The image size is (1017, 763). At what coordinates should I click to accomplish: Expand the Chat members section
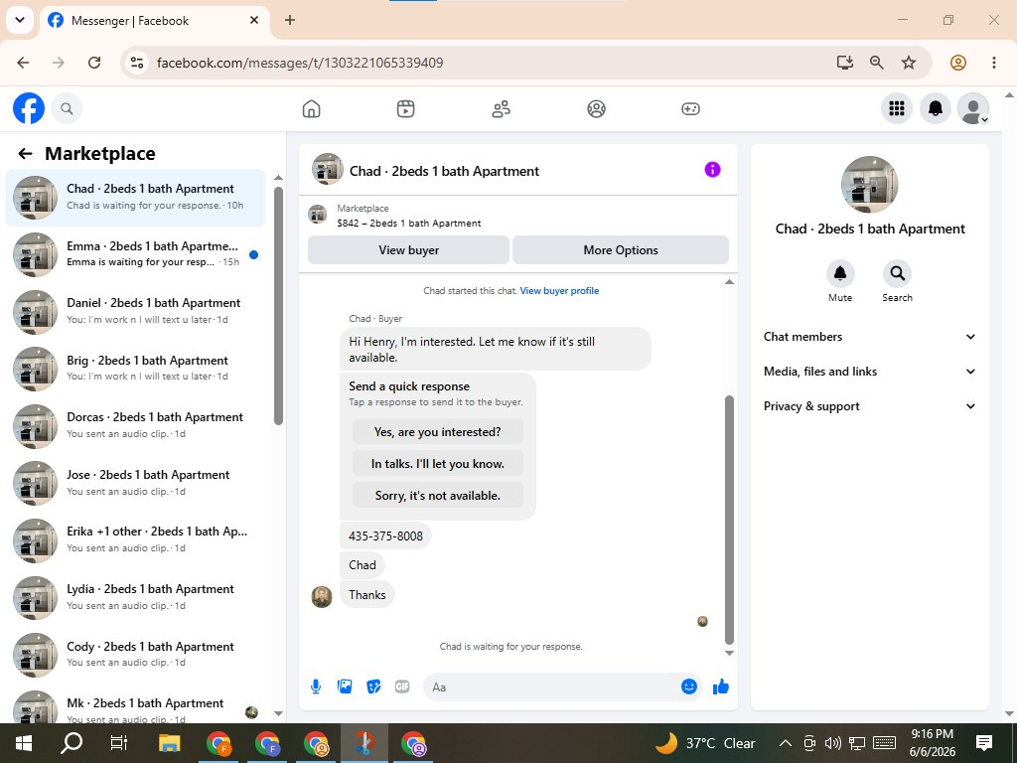[869, 337]
